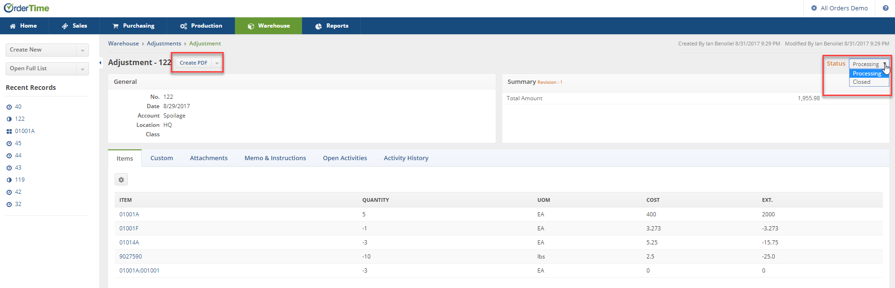895x288 pixels.
Task: Expand the Open Full List dropdown arrow
Action: (82, 69)
